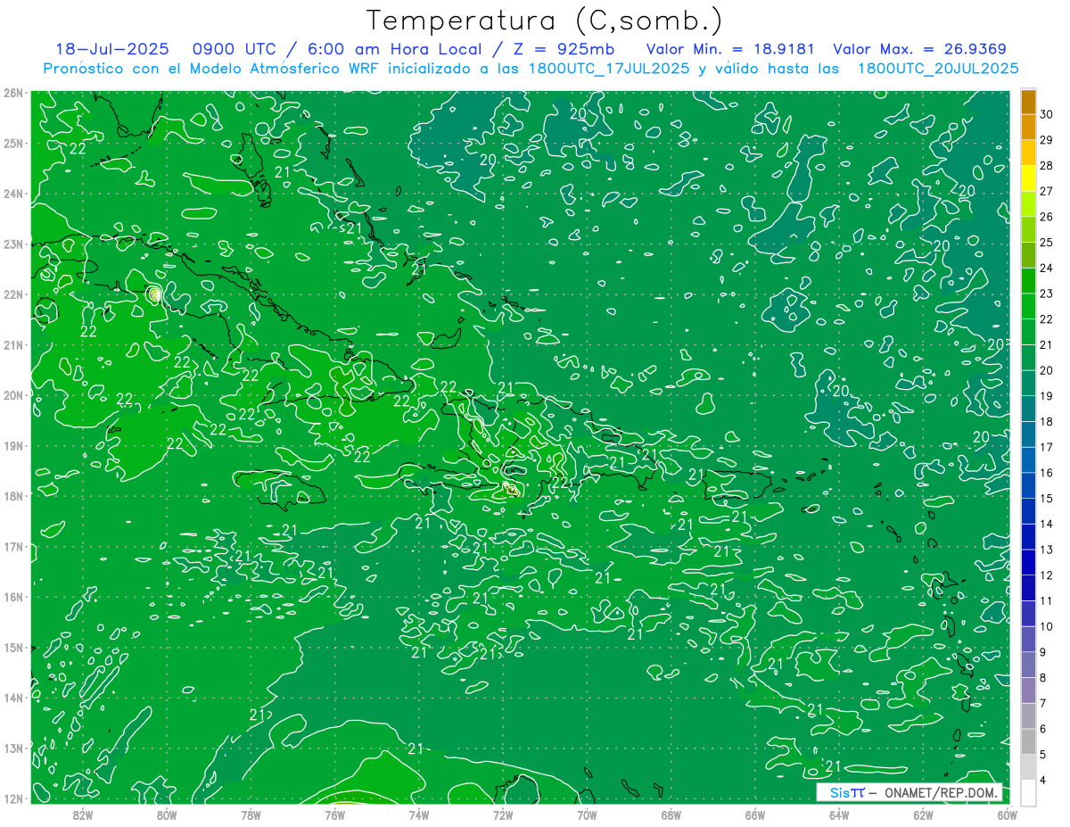Click the 82W longitude axis label
Viewport: 1070px width, 827px height.
82,815
